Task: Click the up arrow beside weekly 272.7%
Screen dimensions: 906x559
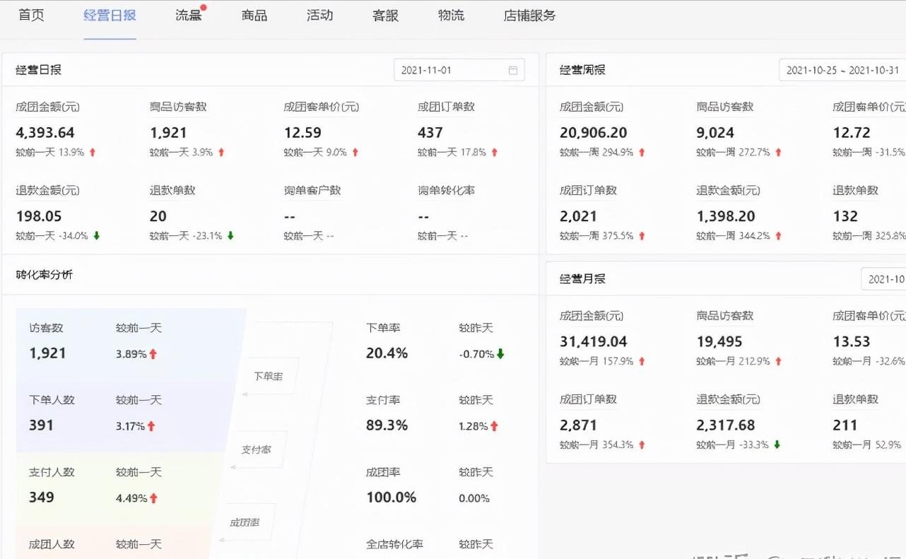Action: pos(778,152)
